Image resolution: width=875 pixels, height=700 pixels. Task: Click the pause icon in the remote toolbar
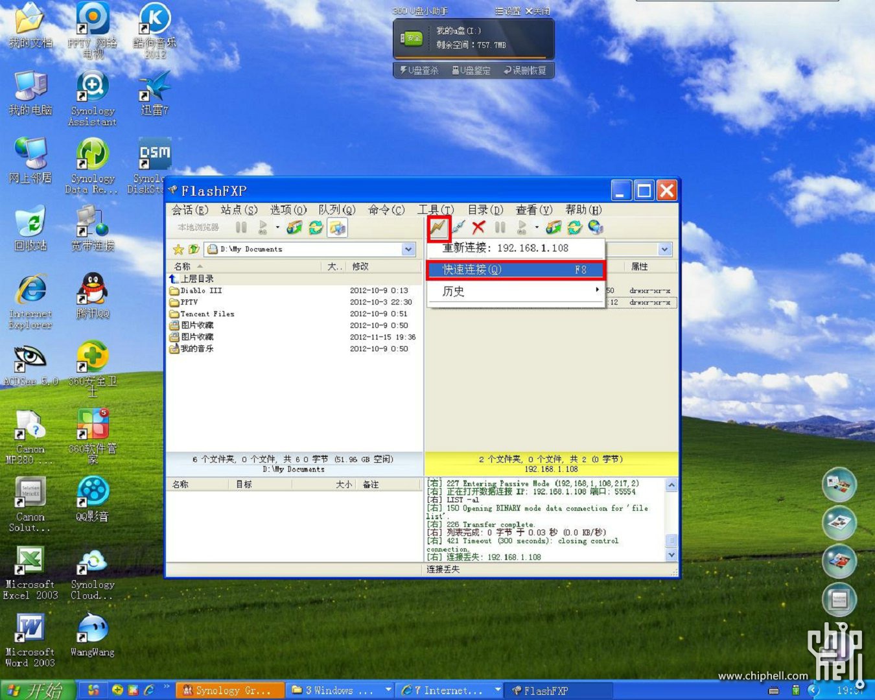[x=500, y=227]
